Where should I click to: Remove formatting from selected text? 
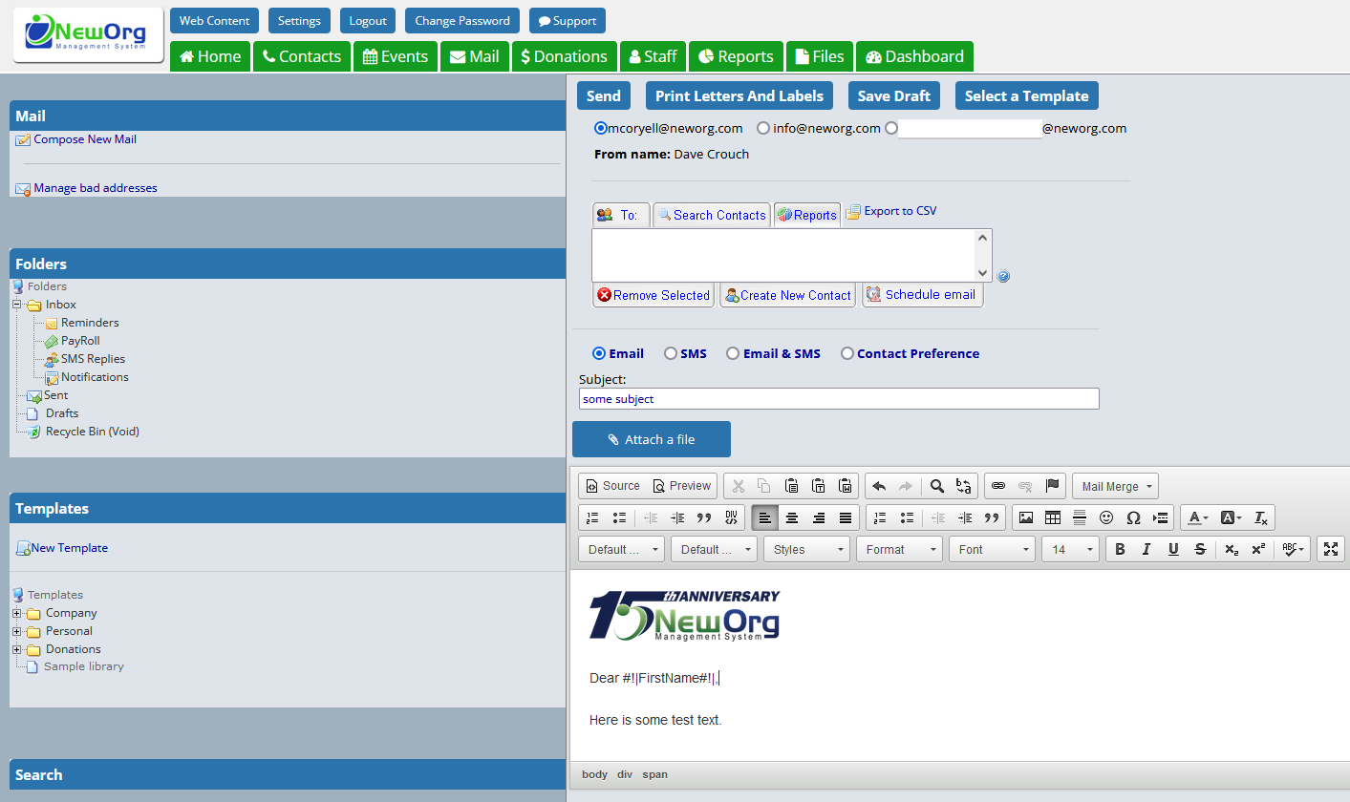(x=1261, y=517)
